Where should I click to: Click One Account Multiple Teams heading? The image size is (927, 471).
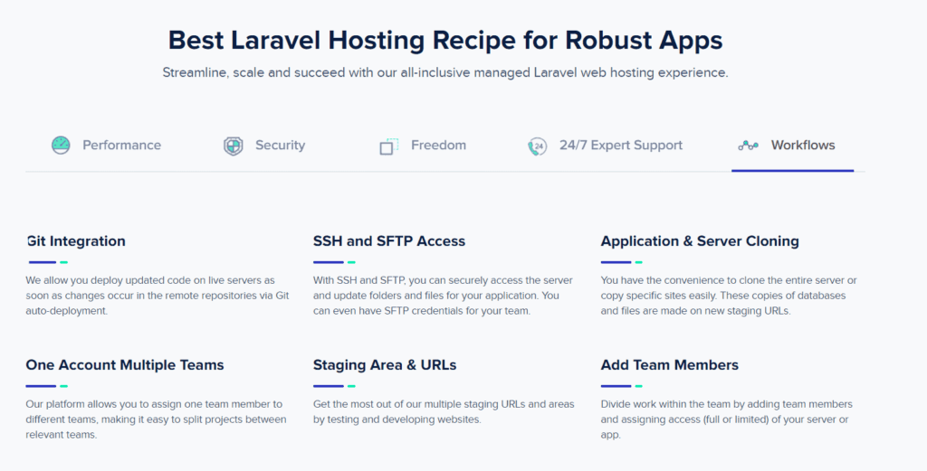coord(125,364)
